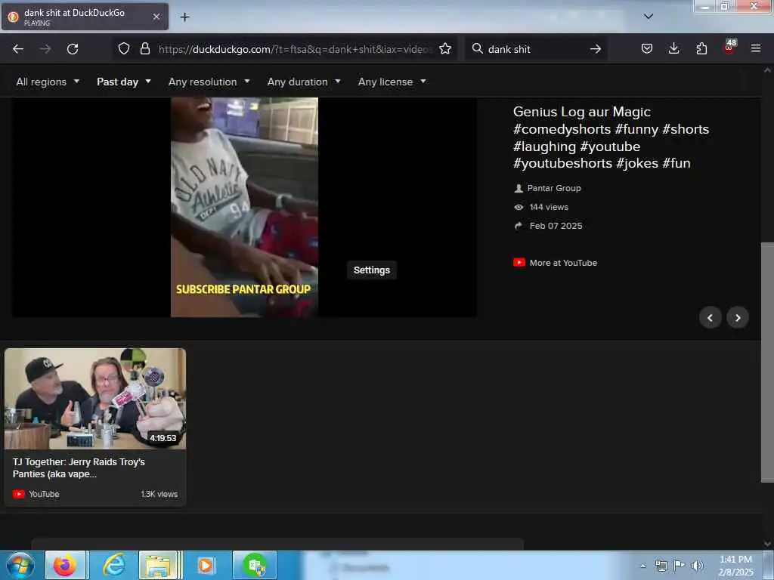Click the Pantar Group channel name
This screenshot has width=774, height=580.
point(554,188)
